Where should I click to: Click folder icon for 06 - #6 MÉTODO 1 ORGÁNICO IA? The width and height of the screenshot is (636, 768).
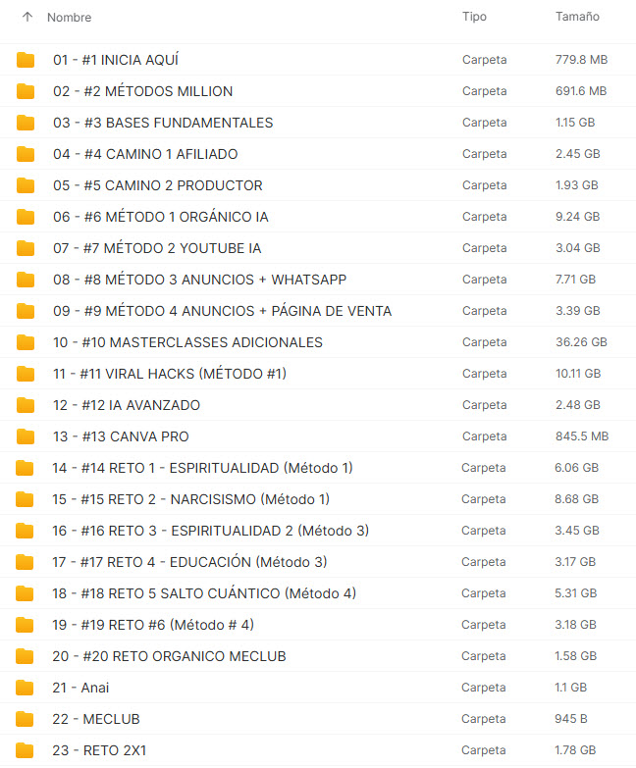(x=26, y=217)
